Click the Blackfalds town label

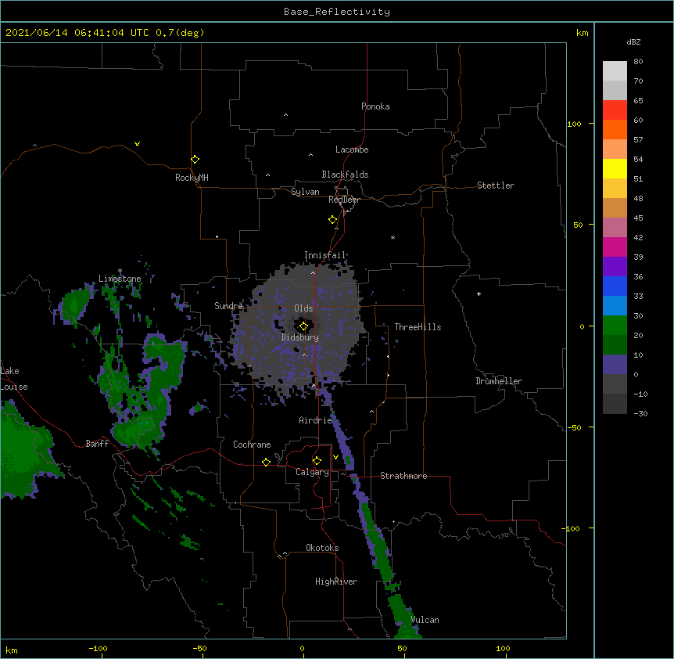pyautogui.click(x=345, y=175)
